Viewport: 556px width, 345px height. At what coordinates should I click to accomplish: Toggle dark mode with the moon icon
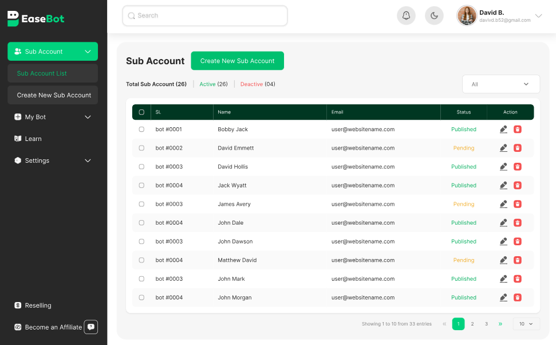(434, 15)
